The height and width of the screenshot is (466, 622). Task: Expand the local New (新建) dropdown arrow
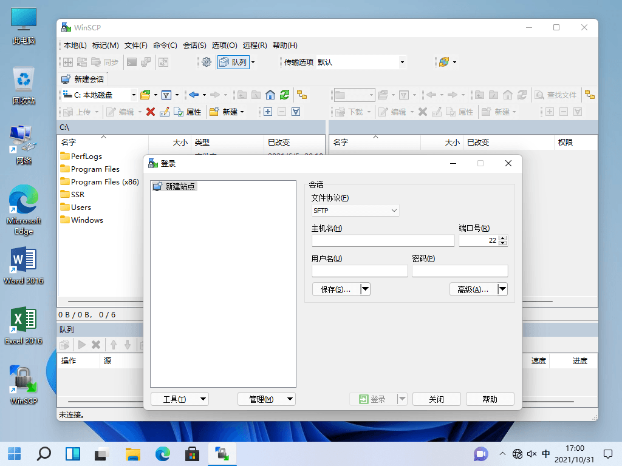[242, 112]
